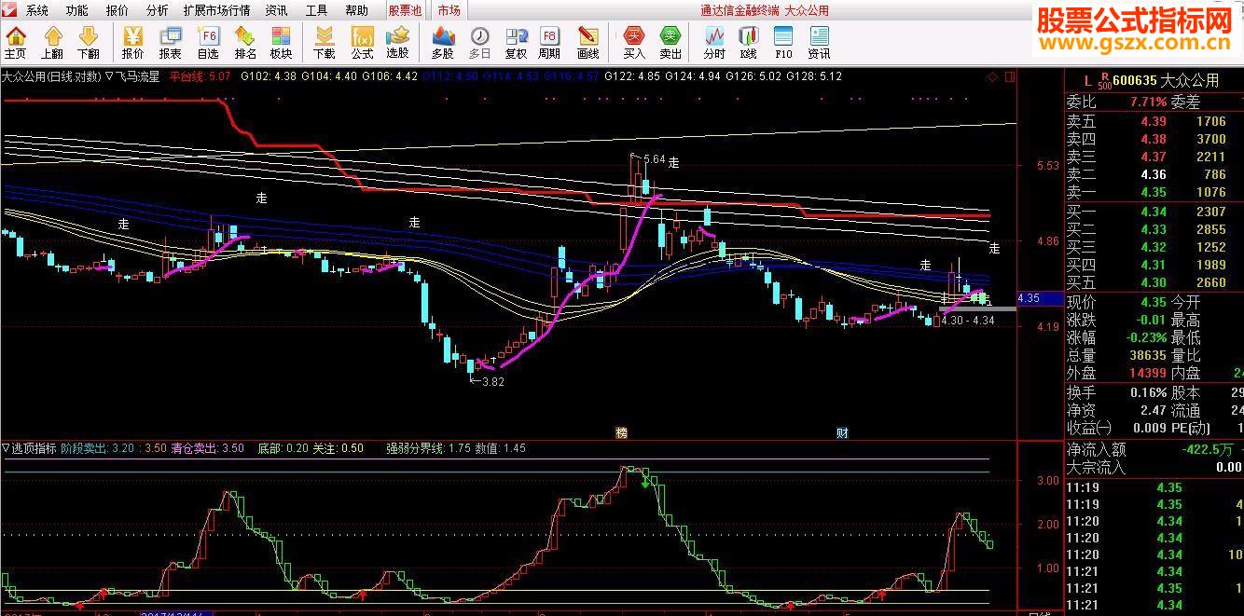Screen dimensions: 1244x616
Task: Switch to the 市场 tab
Action: [449, 10]
